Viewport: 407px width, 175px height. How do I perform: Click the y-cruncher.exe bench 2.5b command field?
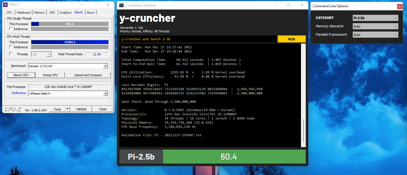point(198,39)
